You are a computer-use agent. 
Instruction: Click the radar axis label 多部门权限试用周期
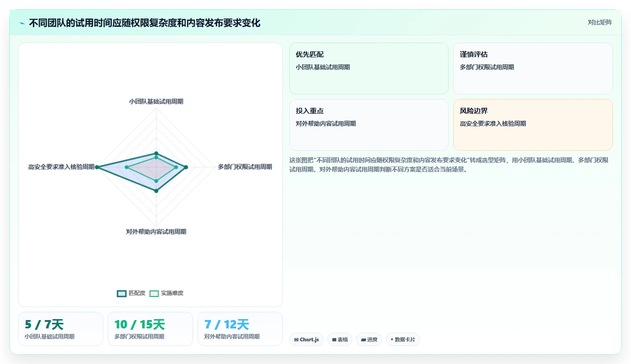click(x=245, y=167)
